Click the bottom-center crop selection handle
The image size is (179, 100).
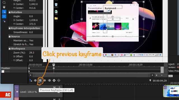click(112, 36)
